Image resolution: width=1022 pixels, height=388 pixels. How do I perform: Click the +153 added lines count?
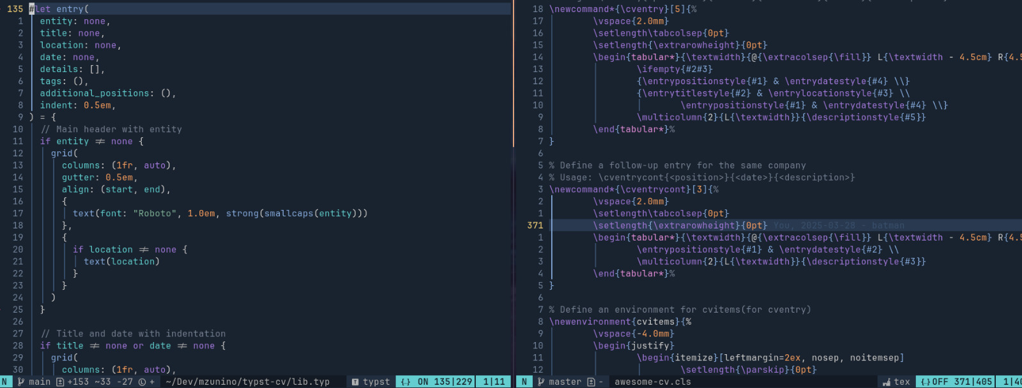point(78,382)
